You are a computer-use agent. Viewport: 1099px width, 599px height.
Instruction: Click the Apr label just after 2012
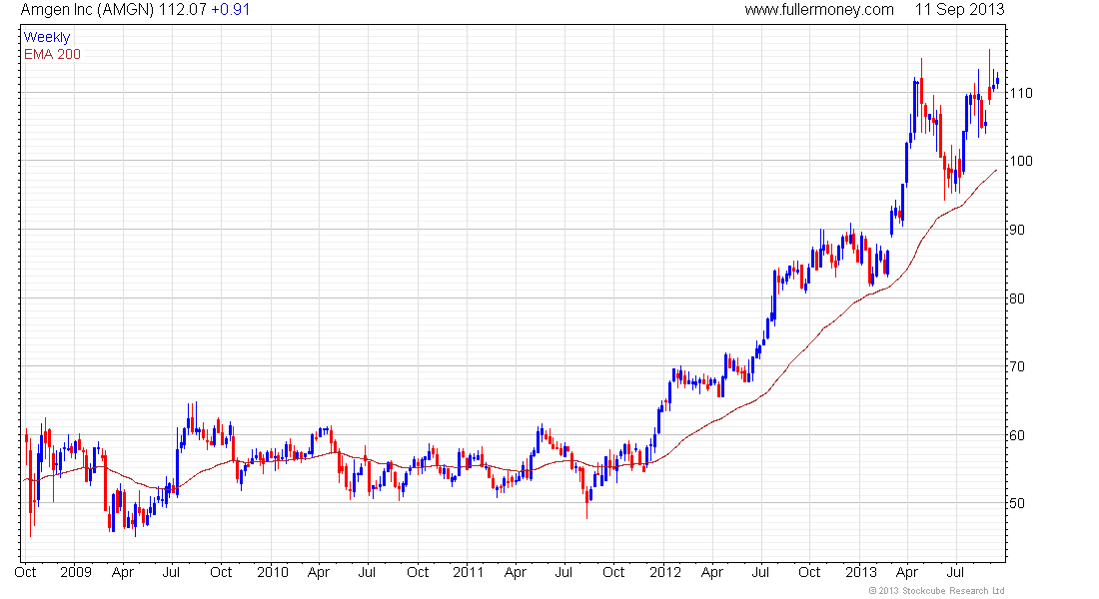click(x=712, y=572)
